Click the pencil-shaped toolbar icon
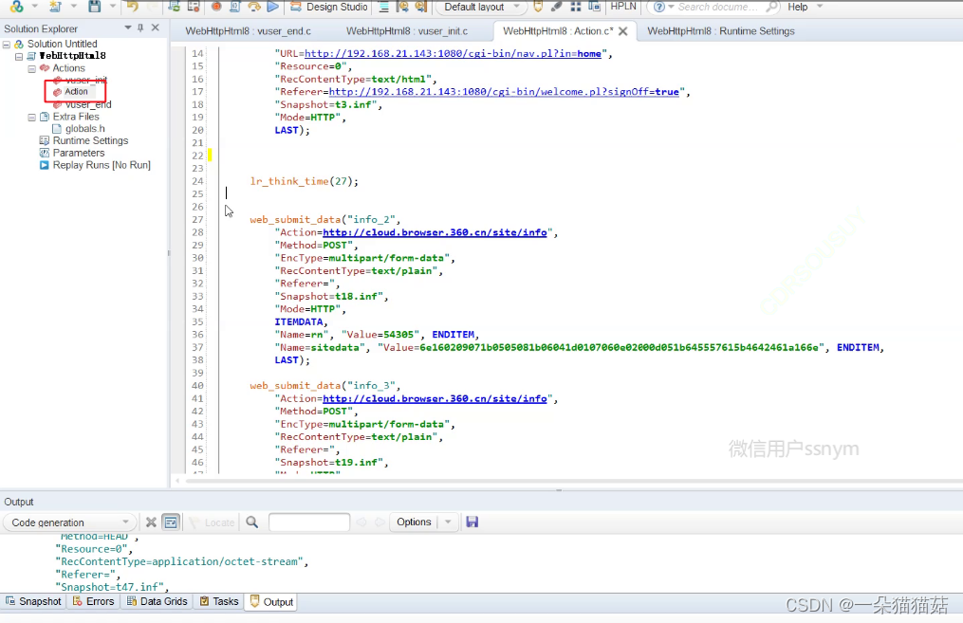963x623 pixels. pos(556,7)
